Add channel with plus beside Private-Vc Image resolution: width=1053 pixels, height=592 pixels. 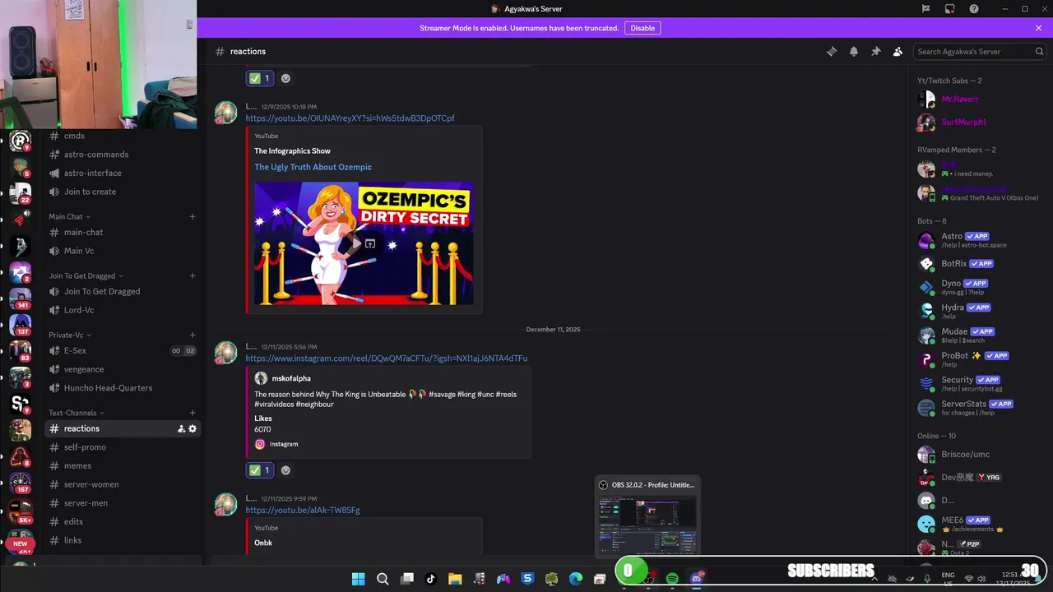pyautogui.click(x=193, y=335)
